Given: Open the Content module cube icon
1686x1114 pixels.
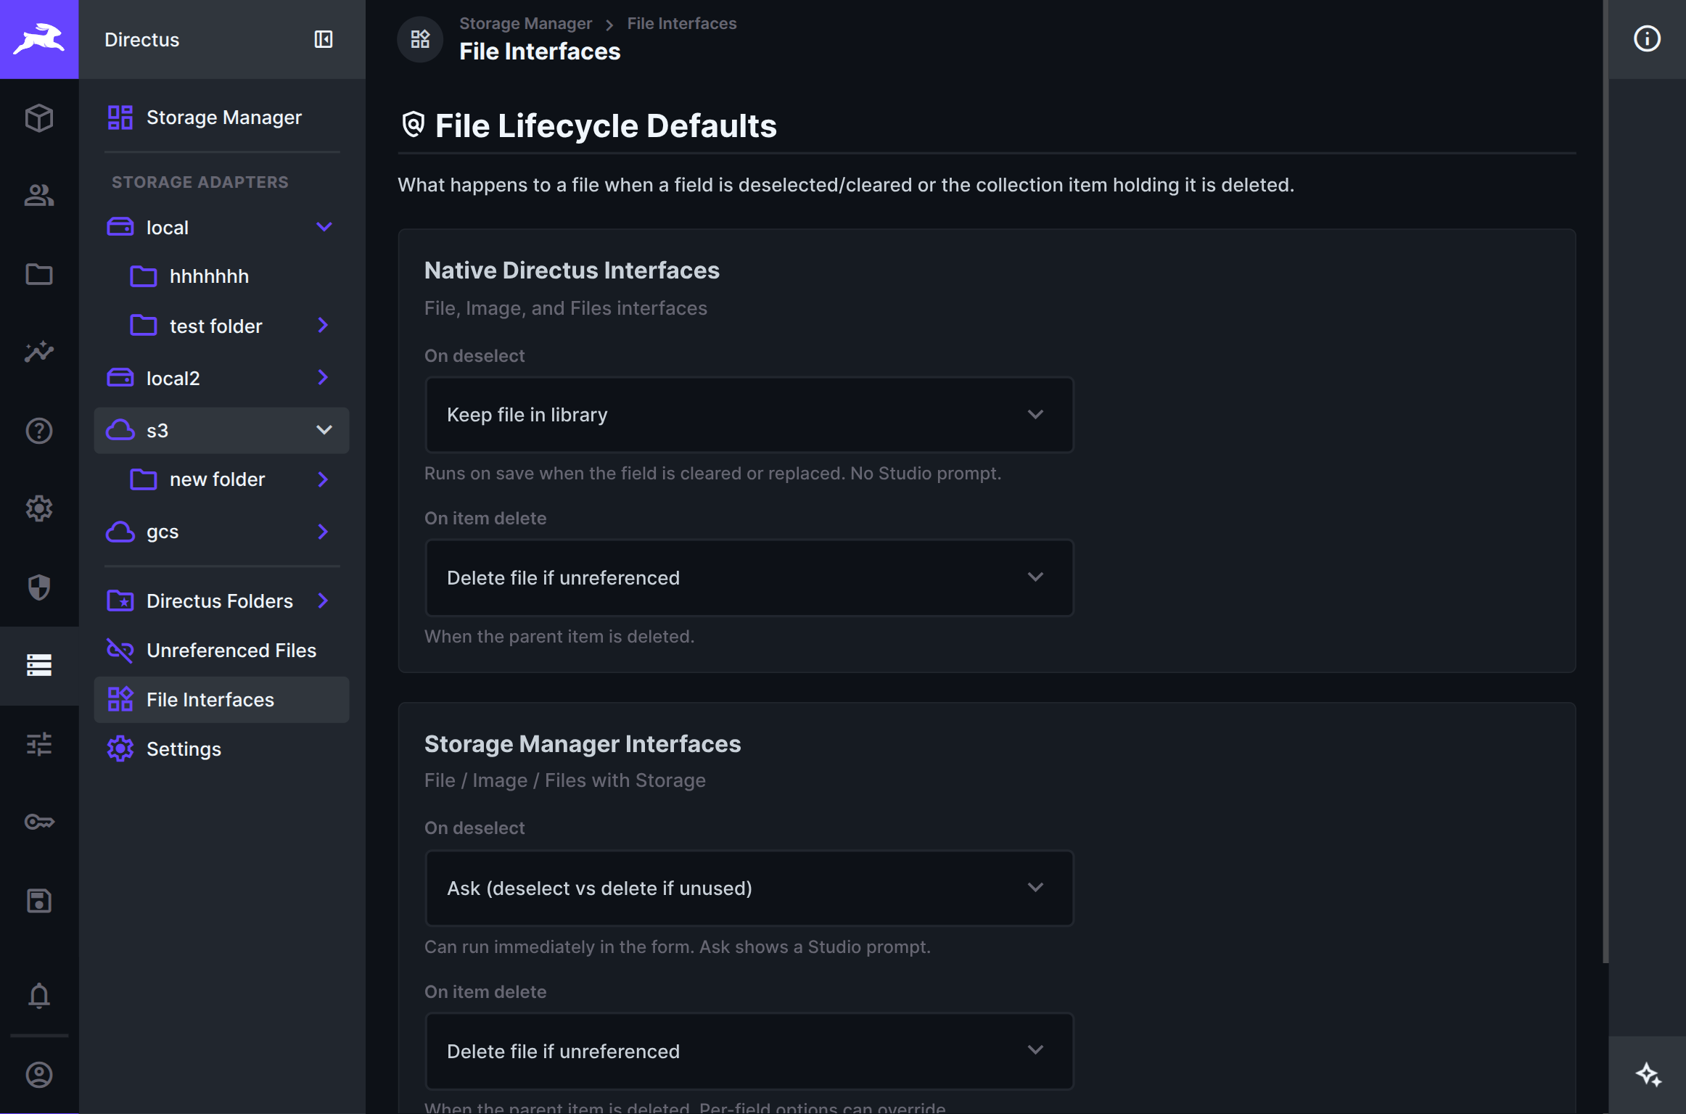Looking at the screenshot, I should [x=39, y=117].
